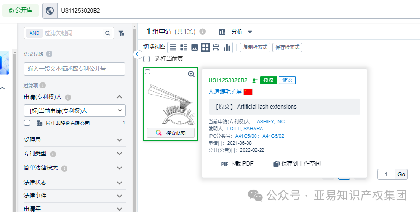Image resolution: width=420 pixels, height=212 pixels.
Task: Click info icon next to 语义过滤
Action: pos(49,54)
